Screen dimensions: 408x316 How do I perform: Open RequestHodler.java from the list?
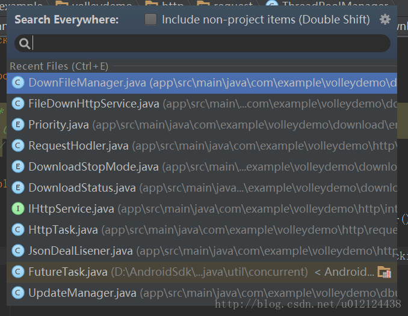202,146
